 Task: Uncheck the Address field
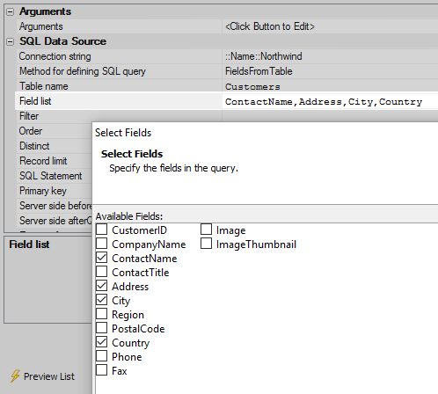point(102,286)
